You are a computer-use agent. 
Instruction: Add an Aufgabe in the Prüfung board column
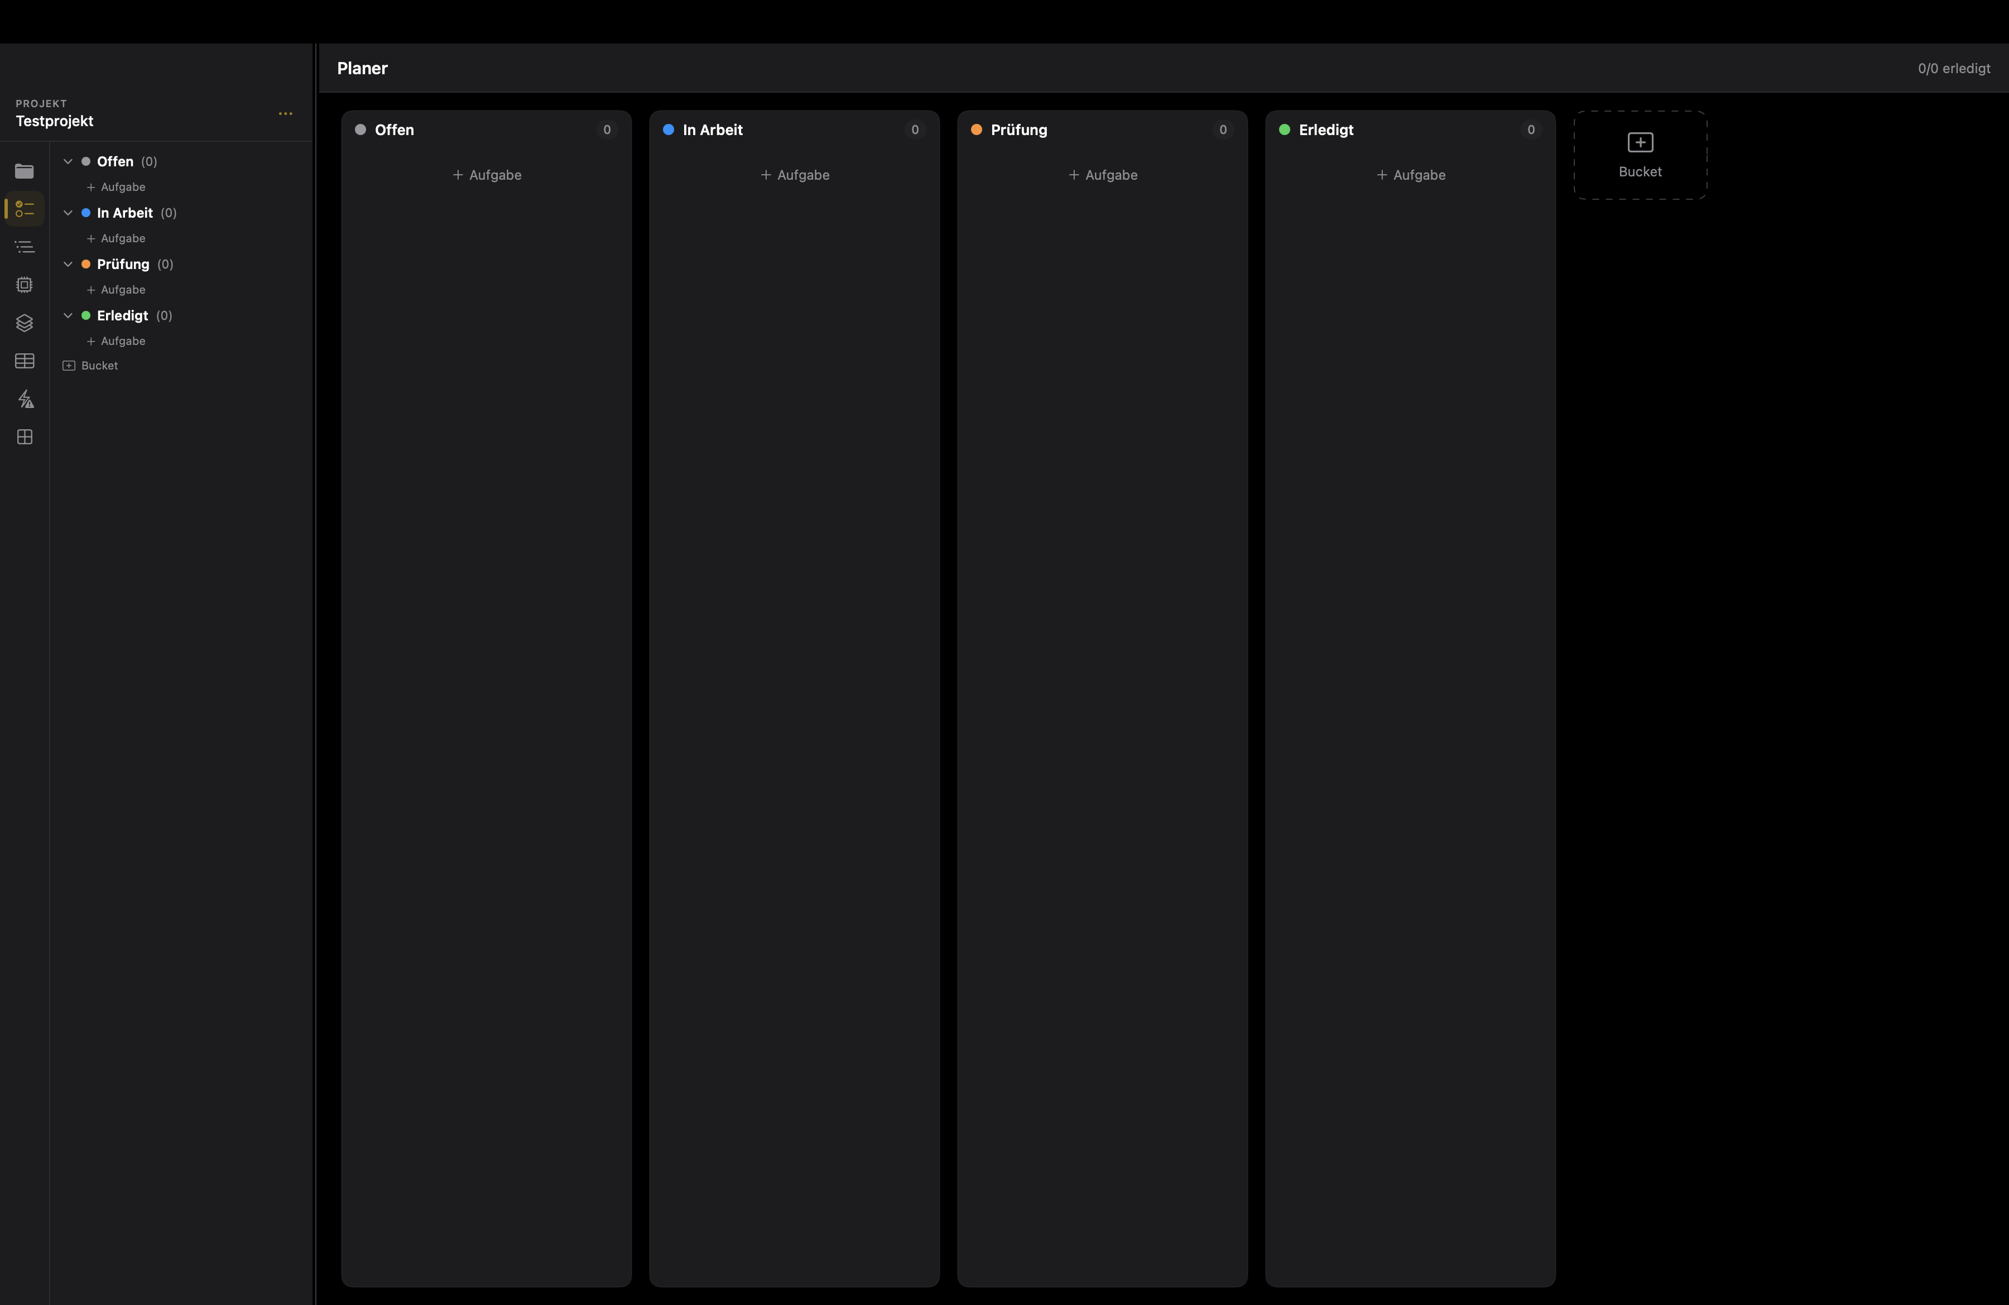[1102, 175]
